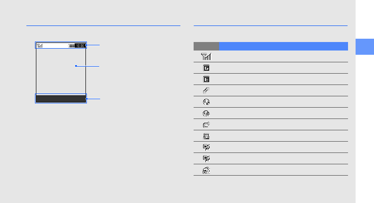Click the FM radio icon
Screen dimensions: 374x203
click(206, 170)
